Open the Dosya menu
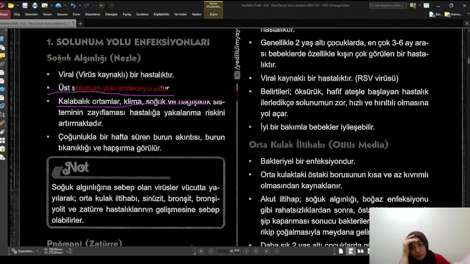 point(4,14)
